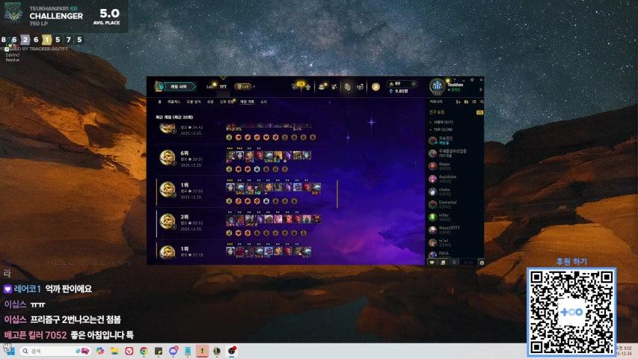The width and height of the screenshot is (638, 359).
Task: Open Chrome from the Windows taskbar
Action: [x=143, y=351]
